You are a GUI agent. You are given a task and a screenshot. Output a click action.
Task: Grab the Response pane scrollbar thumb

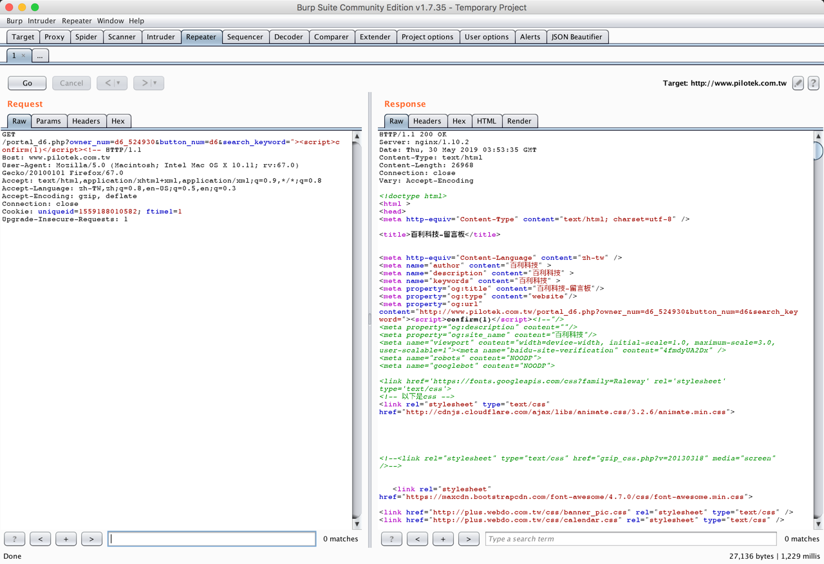click(x=818, y=150)
